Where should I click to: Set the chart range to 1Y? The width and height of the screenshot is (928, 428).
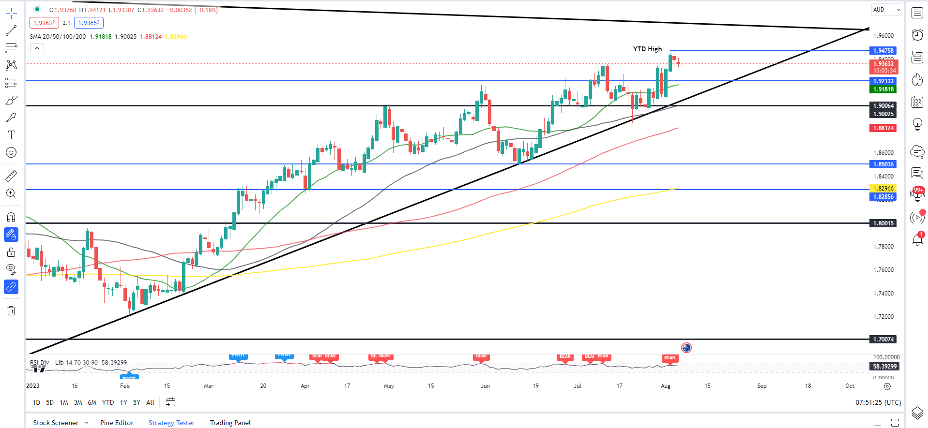tap(123, 402)
